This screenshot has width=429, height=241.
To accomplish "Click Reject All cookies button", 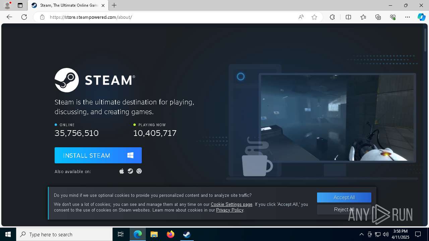I will pyautogui.click(x=344, y=210).
